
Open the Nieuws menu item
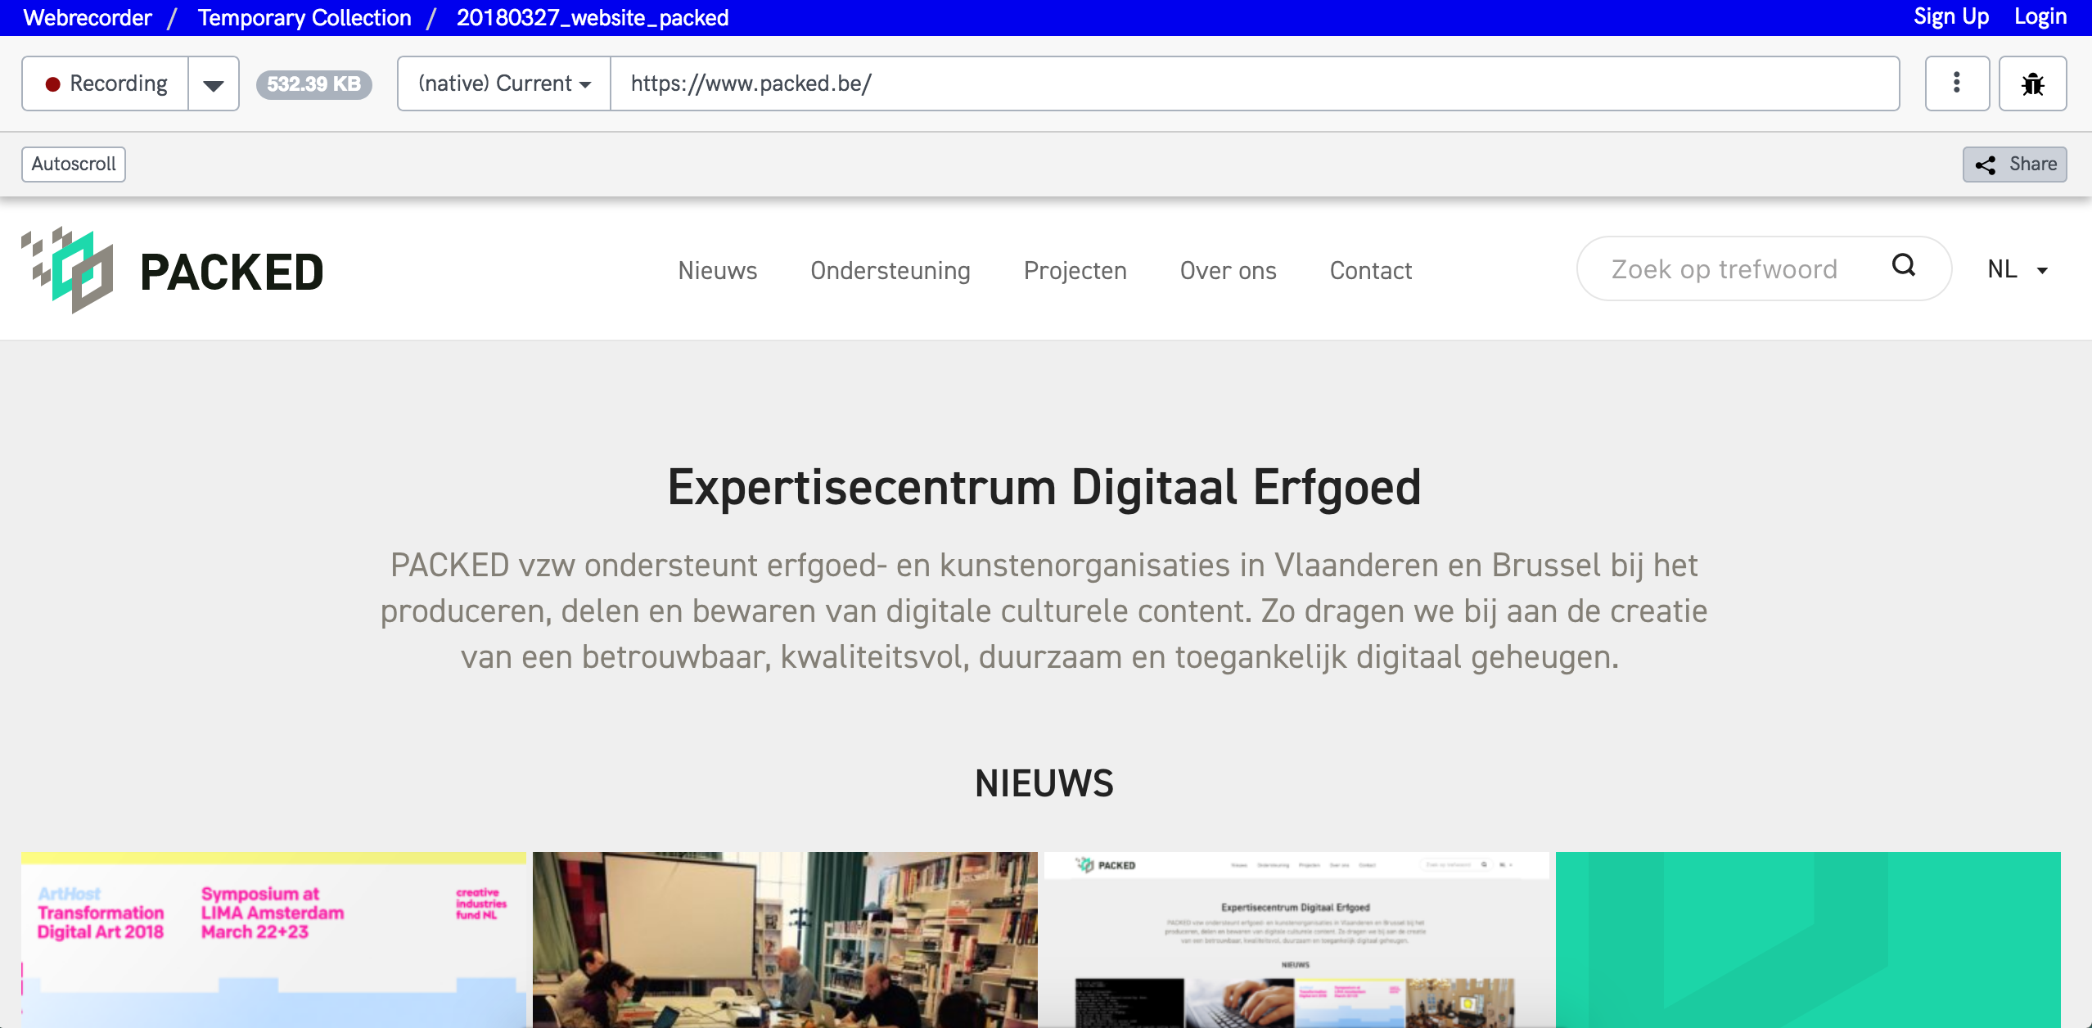pos(718,271)
